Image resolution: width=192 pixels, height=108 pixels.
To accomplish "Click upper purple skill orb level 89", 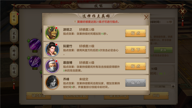I will [x=35, y=45].
